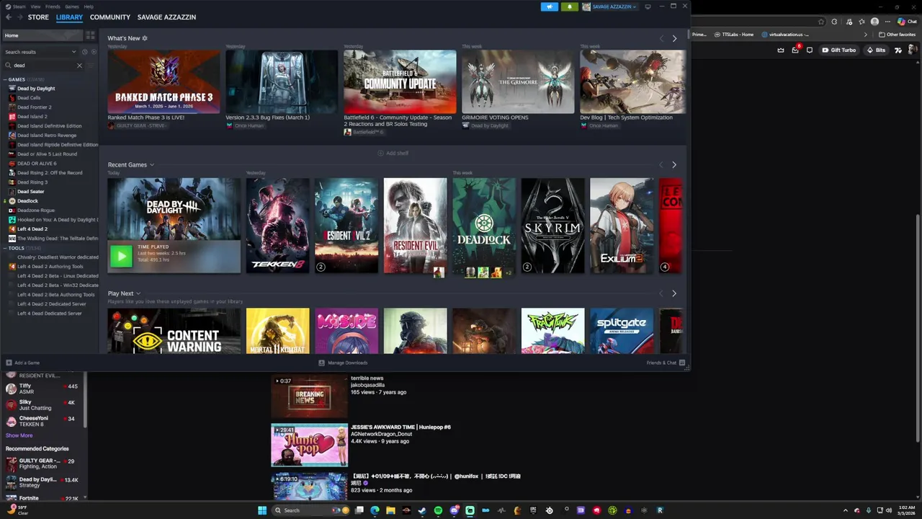Open browser settings and more menu
The image size is (922, 519).
[887, 22]
